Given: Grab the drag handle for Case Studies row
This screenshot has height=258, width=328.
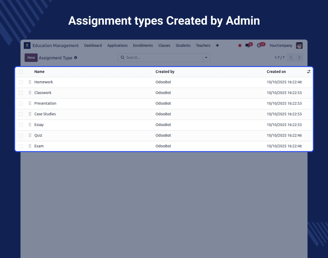Looking at the screenshot, I should click(30, 114).
